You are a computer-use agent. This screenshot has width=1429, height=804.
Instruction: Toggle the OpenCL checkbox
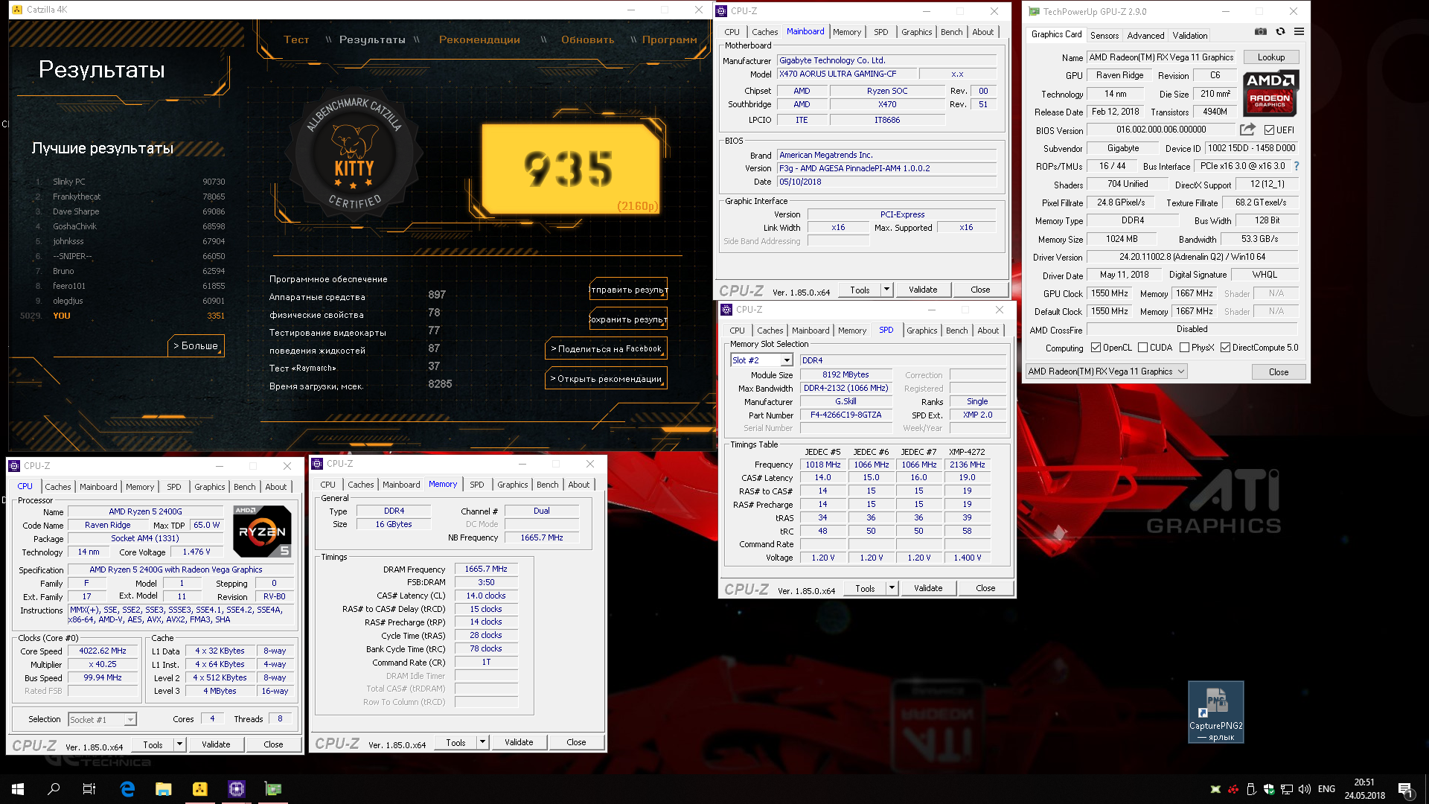click(x=1096, y=348)
